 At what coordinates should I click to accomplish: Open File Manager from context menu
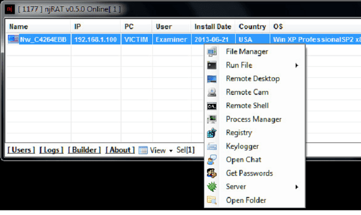pyautogui.click(x=255, y=51)
